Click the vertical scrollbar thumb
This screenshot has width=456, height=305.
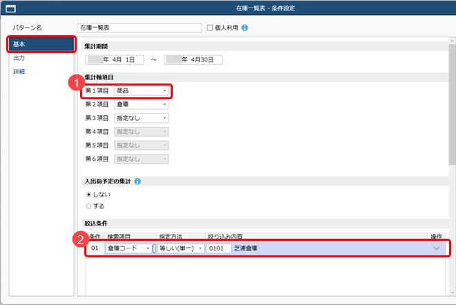[453, 105]
